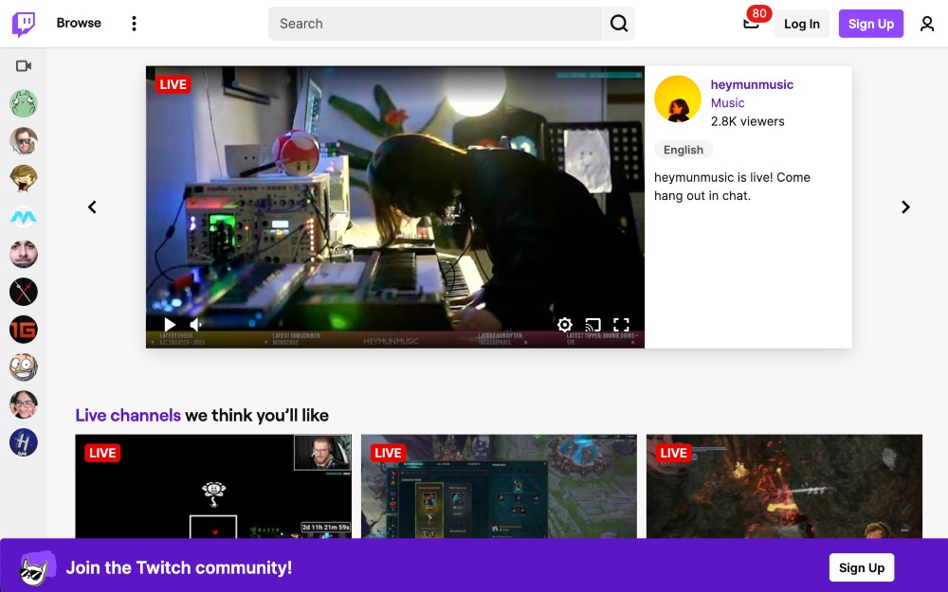Select the green frog channel avatar in sidebar
The image size is (948, 592).
click(x=23, y=102)
